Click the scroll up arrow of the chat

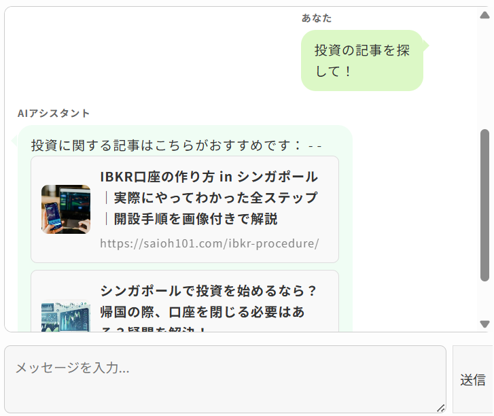point(484,15)
